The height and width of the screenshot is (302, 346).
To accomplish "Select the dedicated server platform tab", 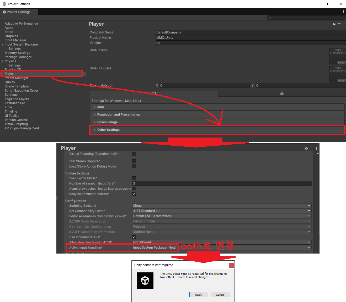I will pos(282,94).
